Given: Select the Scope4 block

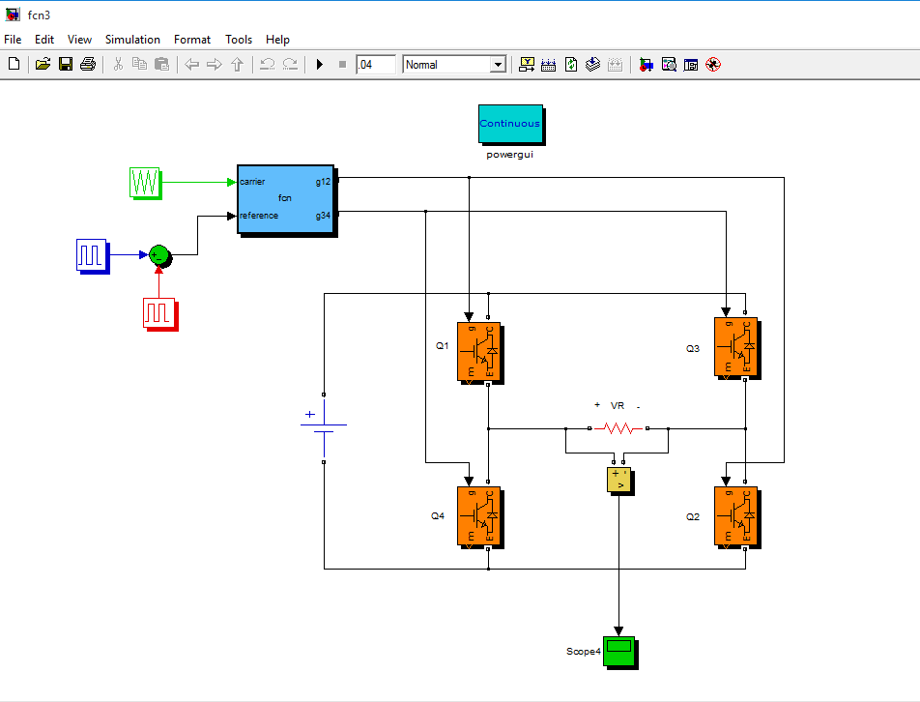Looking at the screenshot, I should pyautogui.click(x=618, y=651).
